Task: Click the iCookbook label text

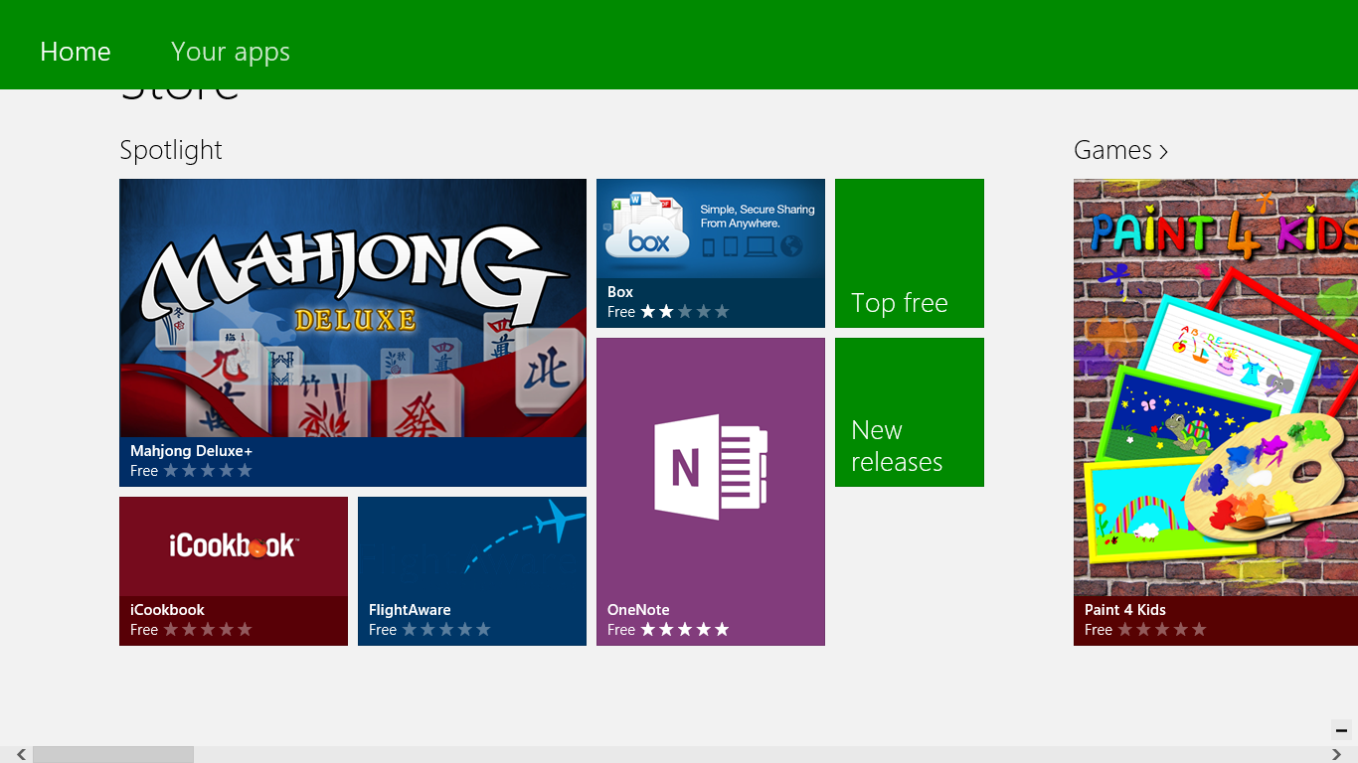Action: click(167, 610)
